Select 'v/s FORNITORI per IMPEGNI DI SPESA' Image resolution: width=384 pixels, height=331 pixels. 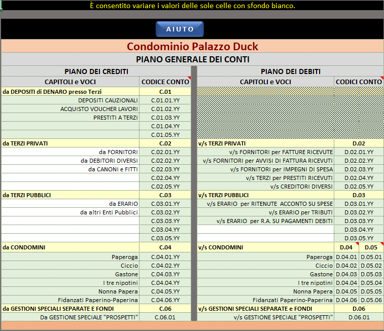tap(265, 169)
